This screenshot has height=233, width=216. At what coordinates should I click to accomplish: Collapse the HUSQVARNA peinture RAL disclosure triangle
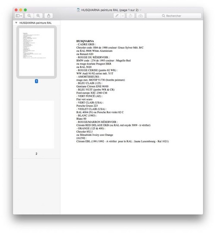[16, 23]
